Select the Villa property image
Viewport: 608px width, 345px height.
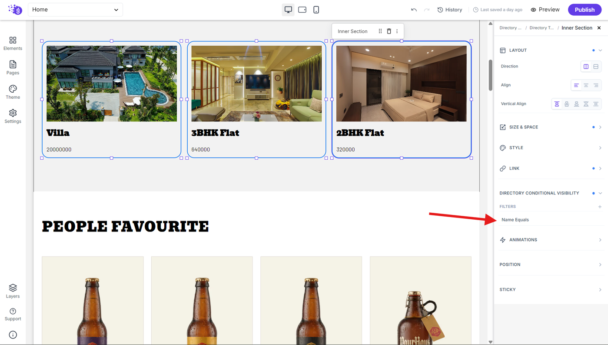(x=112, y=84)
